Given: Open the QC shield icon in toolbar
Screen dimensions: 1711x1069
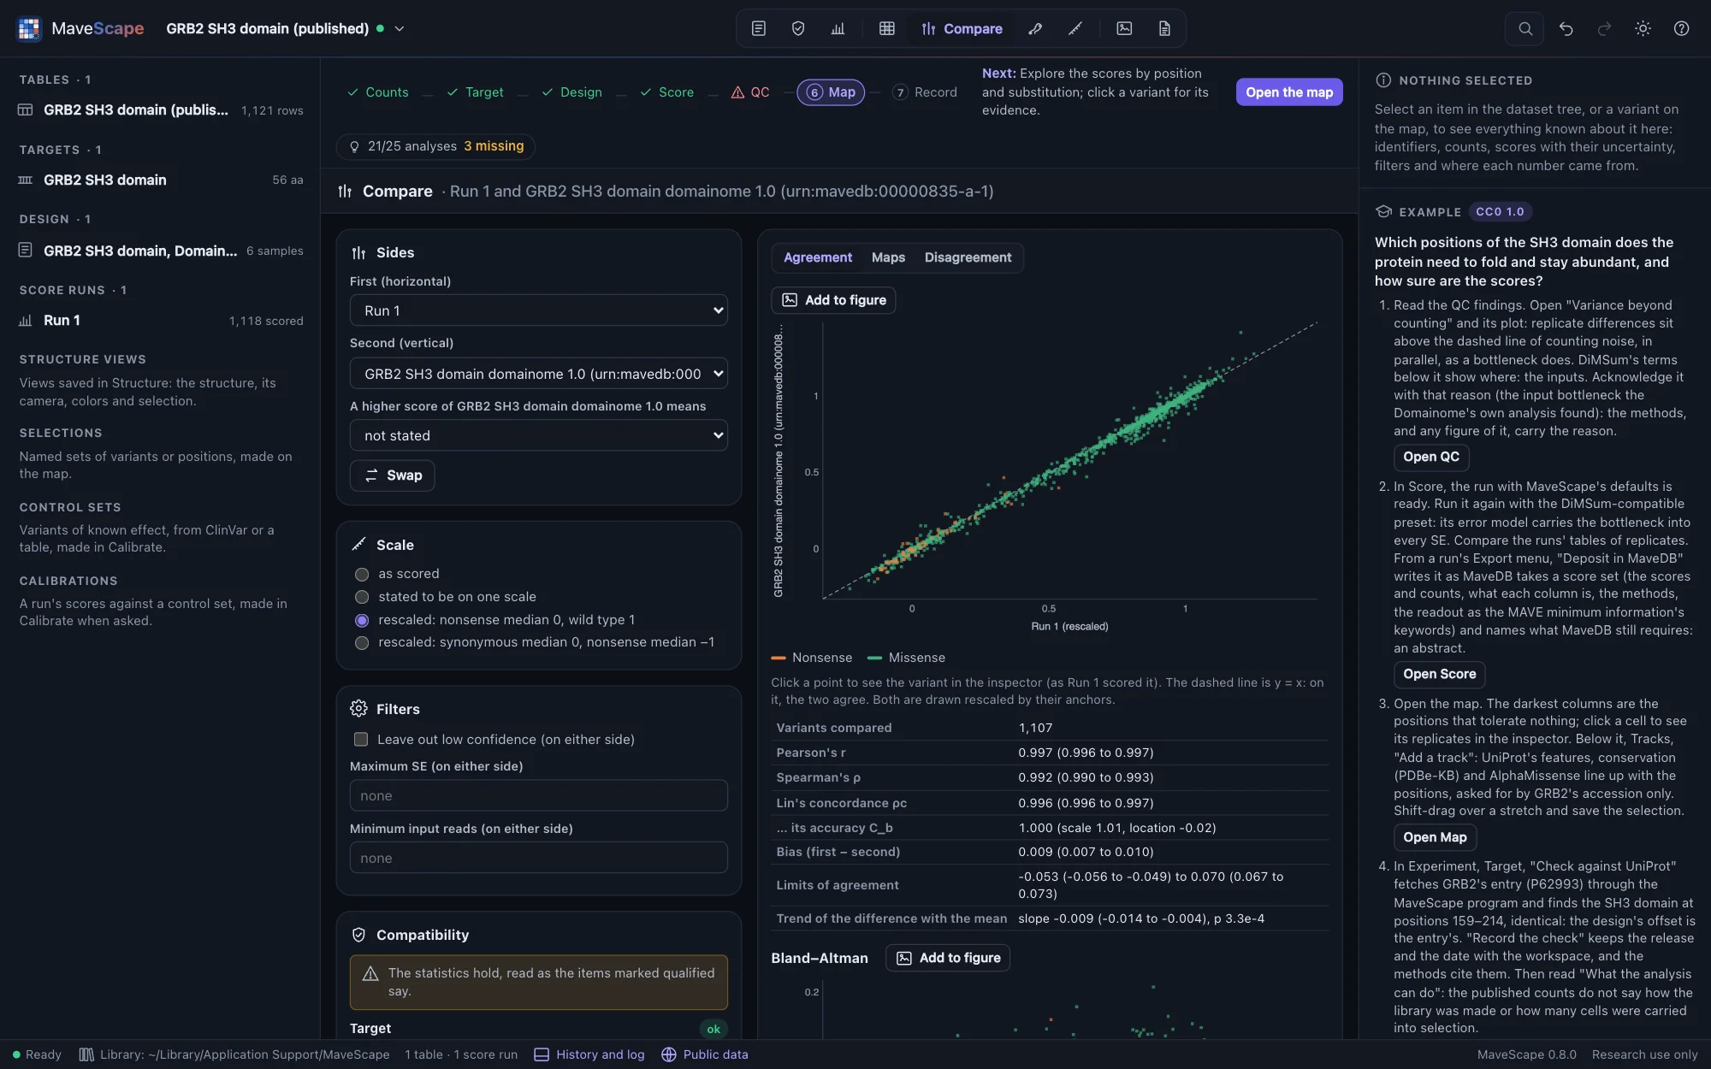Looking at the screenshot, I should tap(798, 28).
